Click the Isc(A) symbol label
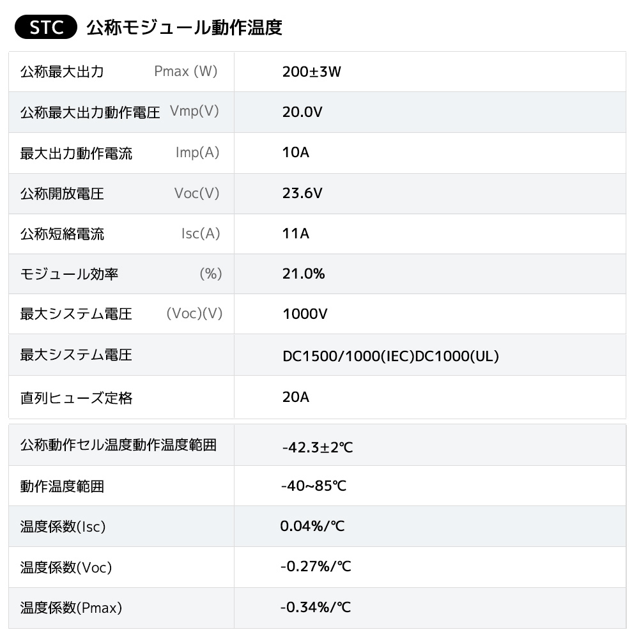 [201, 234]
